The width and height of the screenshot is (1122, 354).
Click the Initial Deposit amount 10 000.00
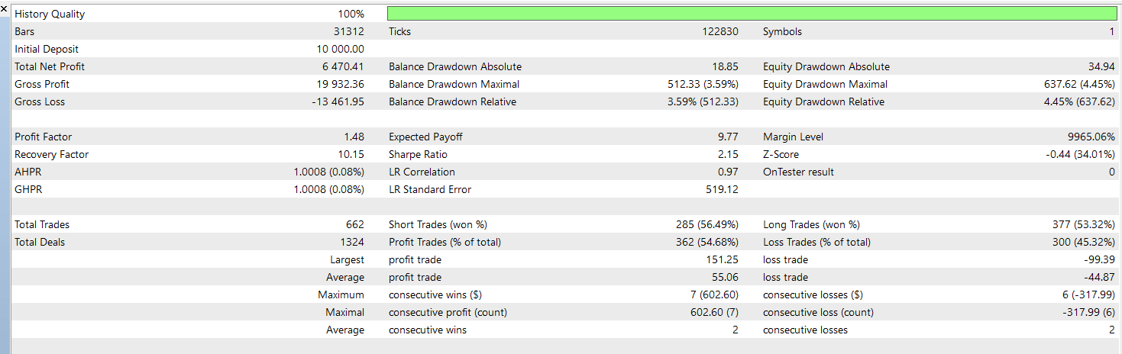339,49
